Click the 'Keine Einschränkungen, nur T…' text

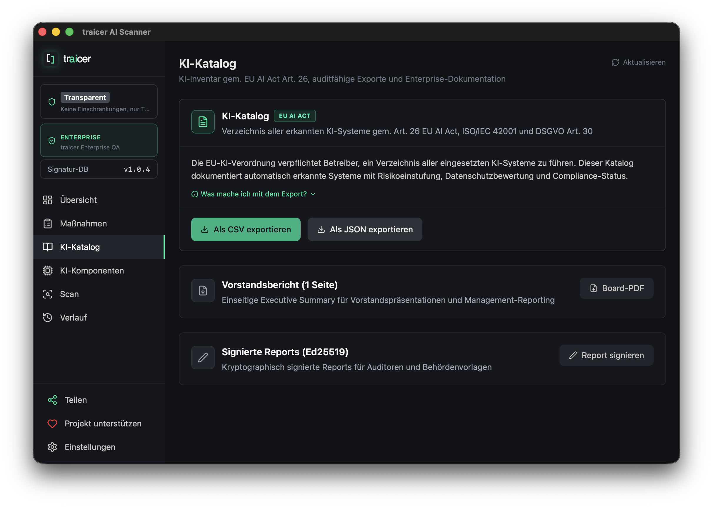pyautogui.click(x=105, y=109)
